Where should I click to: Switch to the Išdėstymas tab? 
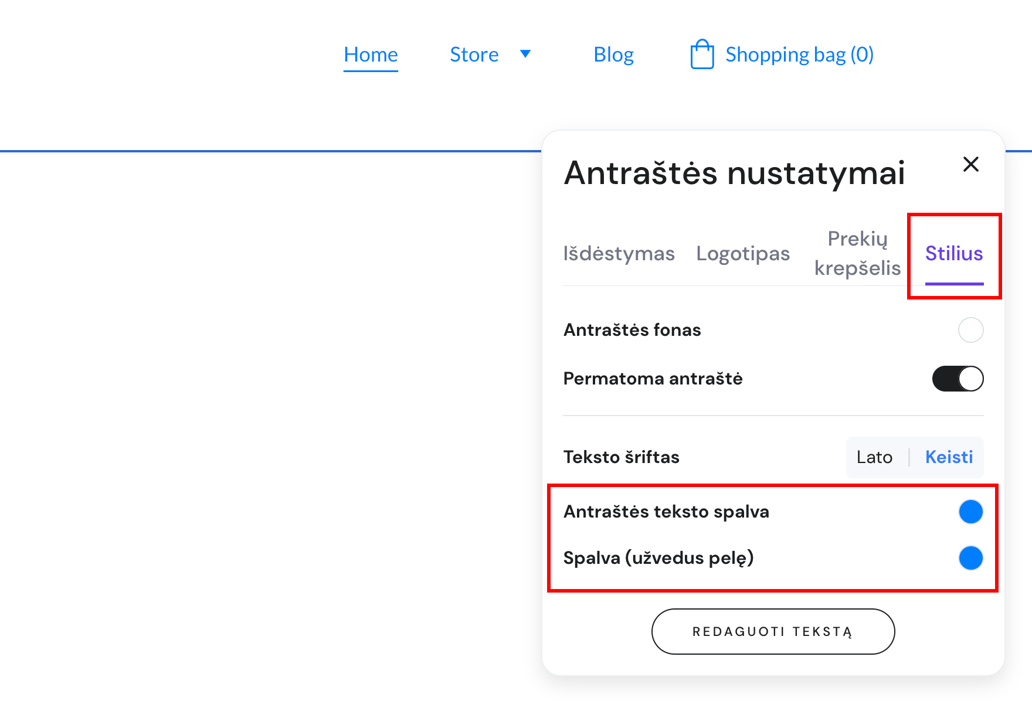(x=619, y=253)
